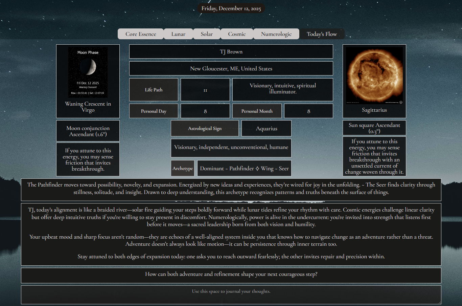Click the Astrological Sign label

(205, 128)
